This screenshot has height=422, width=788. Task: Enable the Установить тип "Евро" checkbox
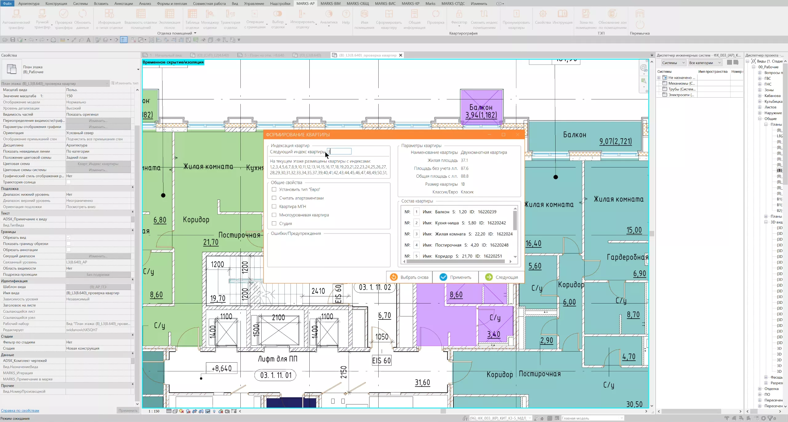point(274,190)
